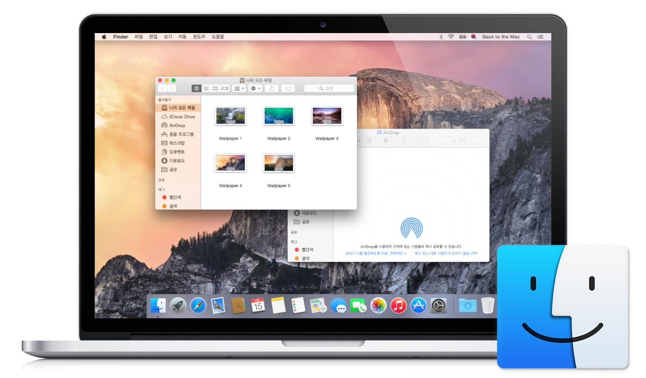Screen dimensions: 646x378
Task: Select the Wallpaper 5 thumbnail
Action: (279, 163)
